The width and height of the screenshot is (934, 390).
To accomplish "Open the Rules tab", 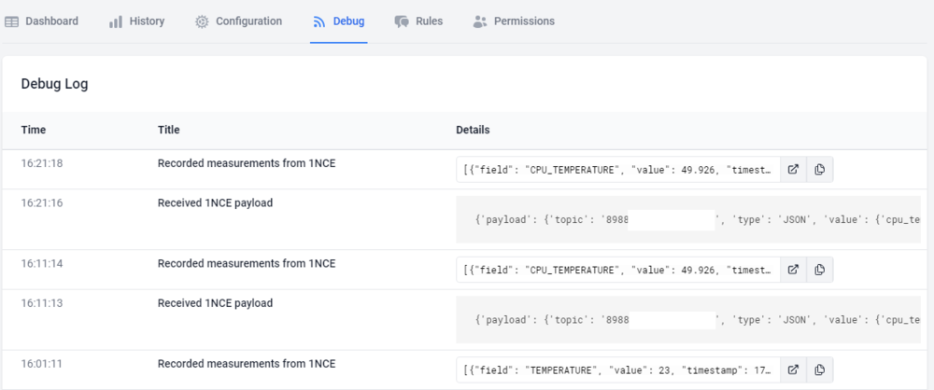I will pyautogui.click(x=429, y=21).
